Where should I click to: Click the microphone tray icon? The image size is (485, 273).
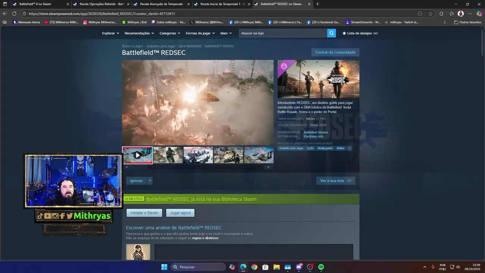(433, 267)
